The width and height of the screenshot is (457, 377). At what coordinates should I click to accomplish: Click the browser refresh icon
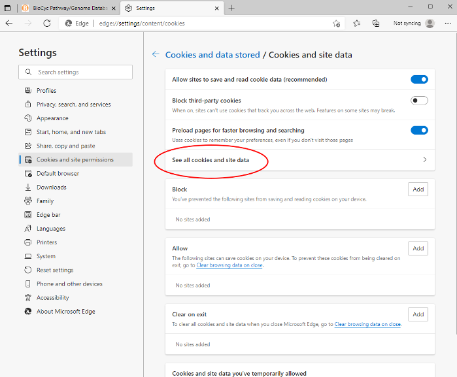(47, 23)
